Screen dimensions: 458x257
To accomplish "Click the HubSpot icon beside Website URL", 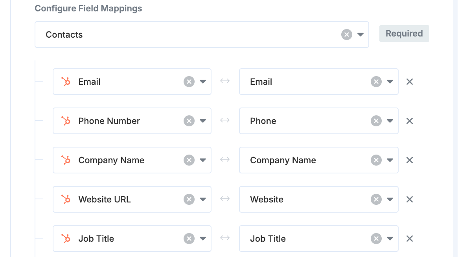I will pyautogui.click(x=66, y=199).
